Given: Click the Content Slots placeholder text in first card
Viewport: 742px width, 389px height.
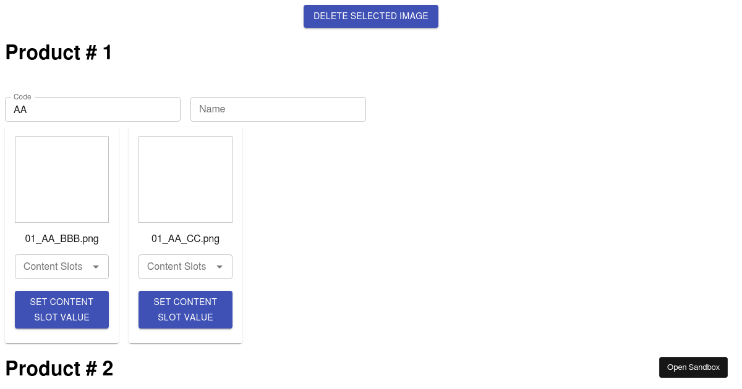Looking at the screenshot, I should pyautogui.click(x=53, y=267).
